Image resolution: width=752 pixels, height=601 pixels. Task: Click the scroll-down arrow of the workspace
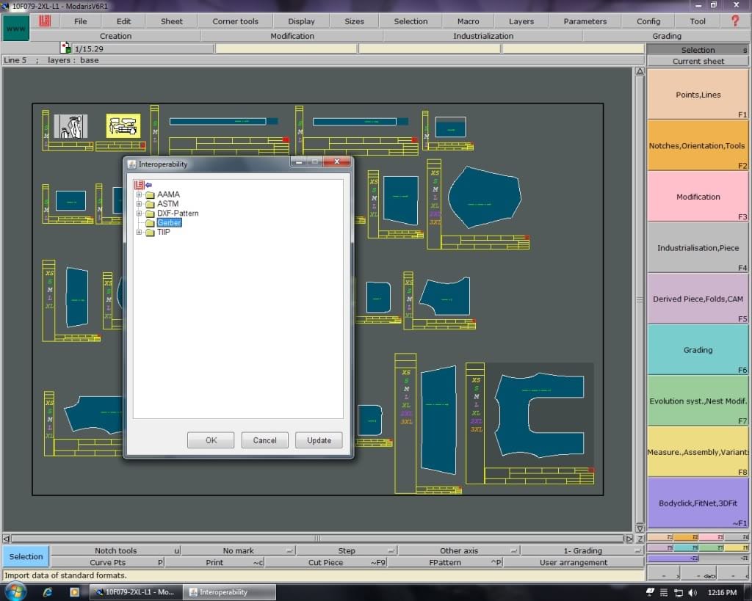(x=640, y=528)
